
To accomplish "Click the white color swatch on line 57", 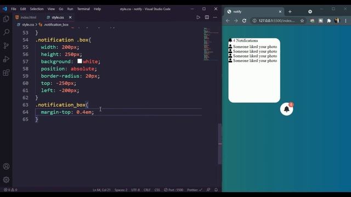I will click(80, 61).
